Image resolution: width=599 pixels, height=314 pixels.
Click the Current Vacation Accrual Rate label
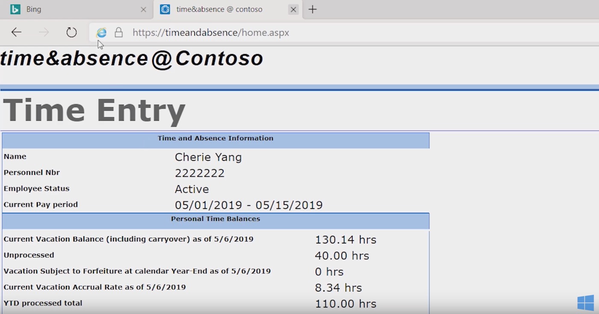pyautogui.click(x=95, y=287)
